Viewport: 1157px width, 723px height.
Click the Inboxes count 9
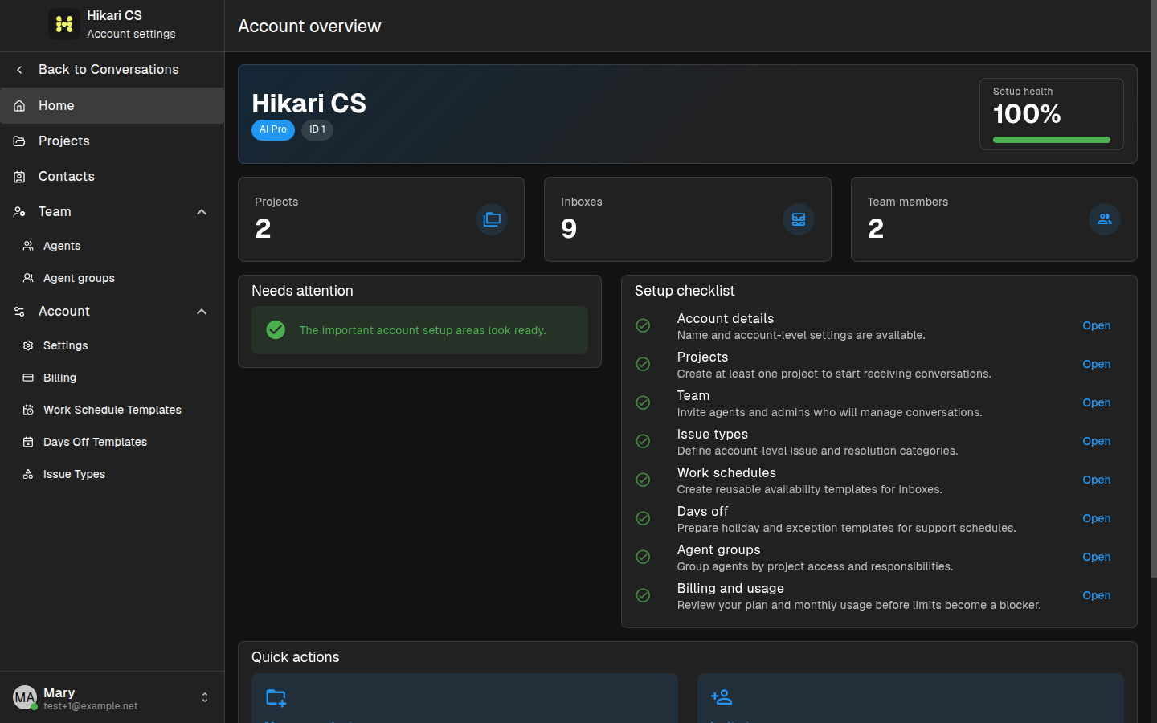coord(569,229)
